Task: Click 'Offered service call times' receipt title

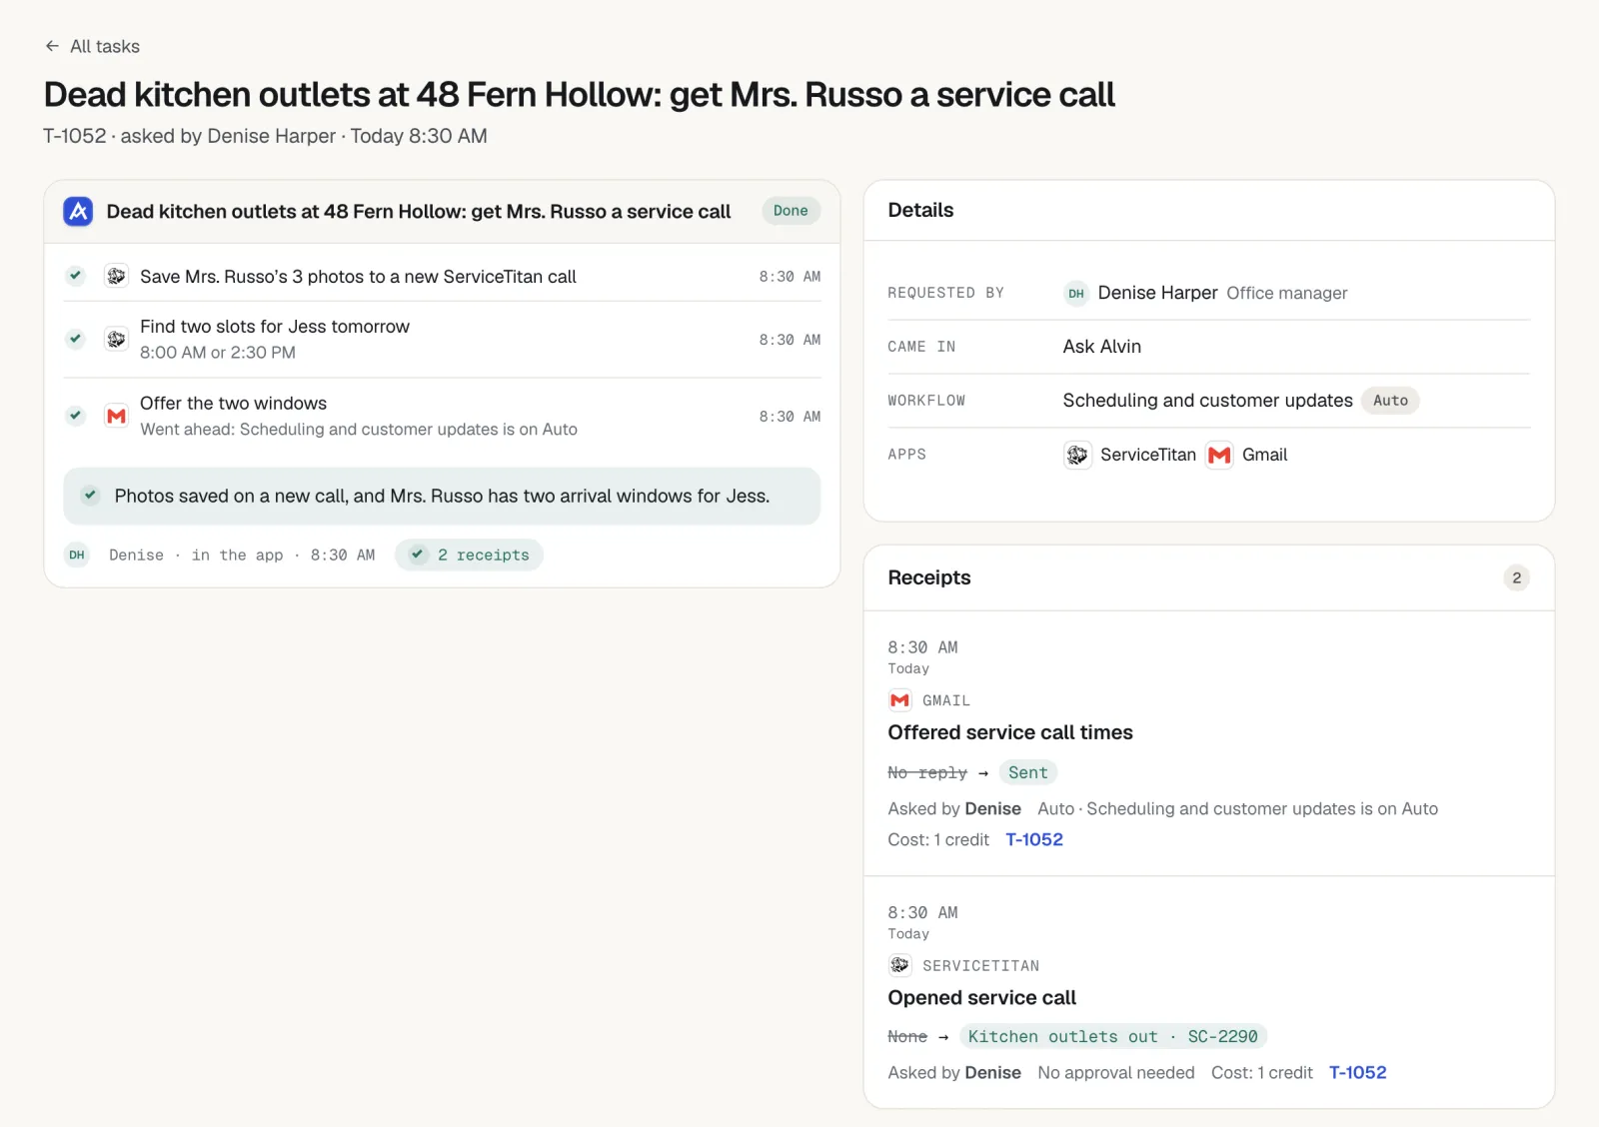Action: click(x=1010, y=732)
